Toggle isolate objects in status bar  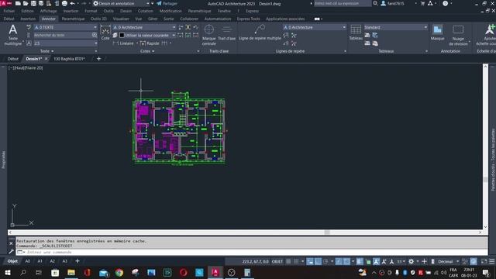click(465, 261)
